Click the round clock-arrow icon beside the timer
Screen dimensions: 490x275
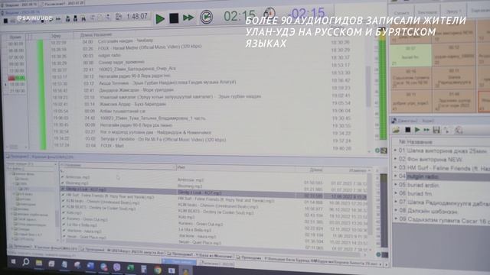click(x=206, y=17)
